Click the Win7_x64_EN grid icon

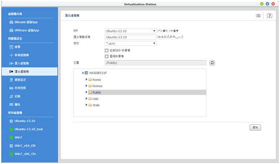(11, 146)
